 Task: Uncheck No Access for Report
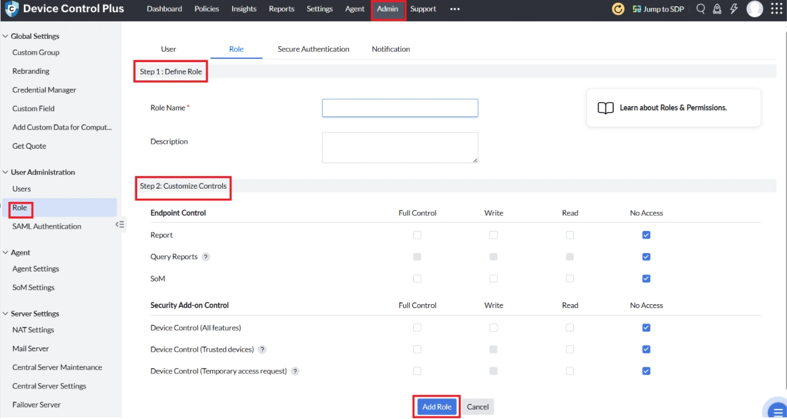click(646, 235)
